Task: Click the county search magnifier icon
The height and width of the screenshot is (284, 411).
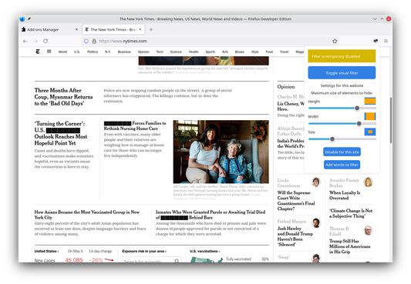Action: (x=177, y=260)
